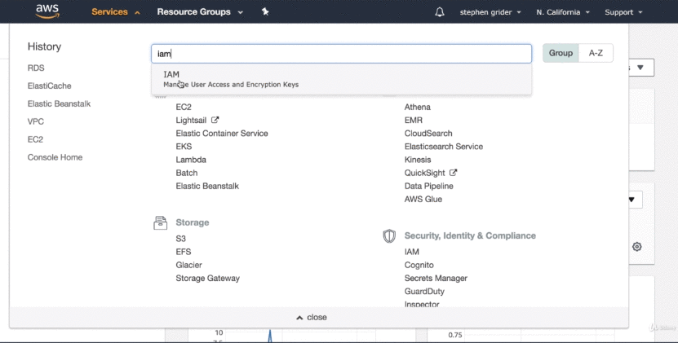Click the settings gear icon at right

click(637, 247)
